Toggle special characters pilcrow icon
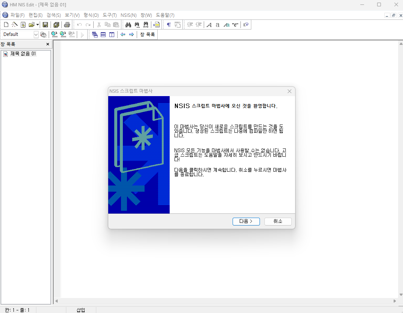 point(169,25)
